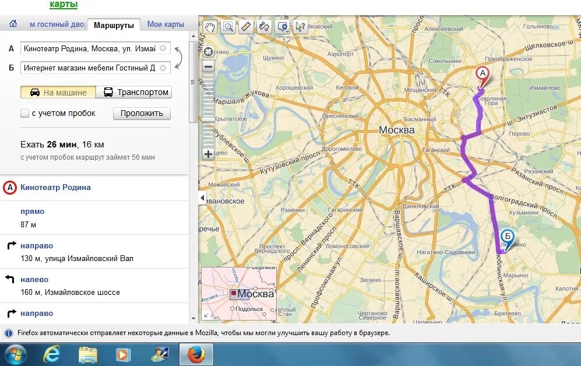Click the point Б address input

coord(96,68)
